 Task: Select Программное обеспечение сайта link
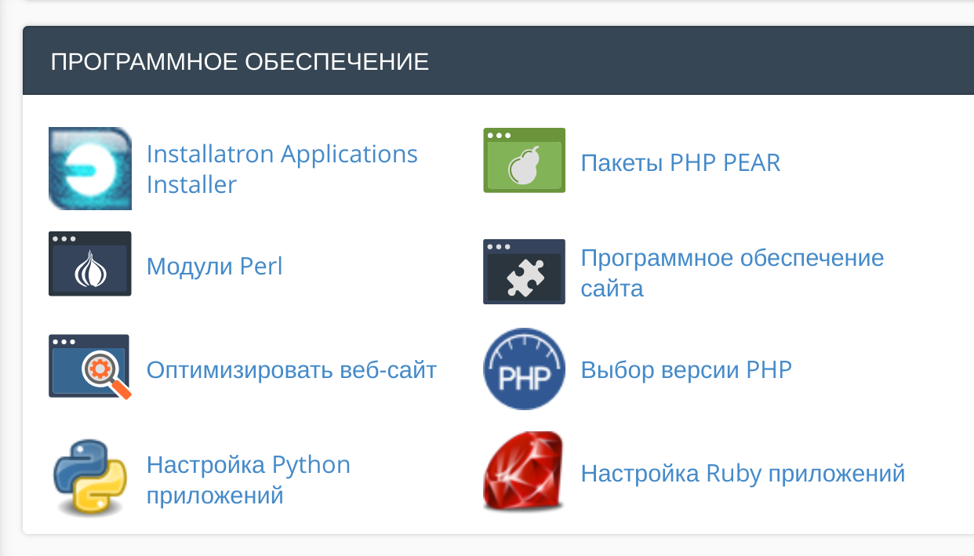(x=732, y=258)
